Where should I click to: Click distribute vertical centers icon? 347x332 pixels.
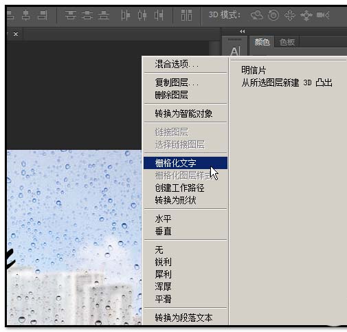(87, 16)
